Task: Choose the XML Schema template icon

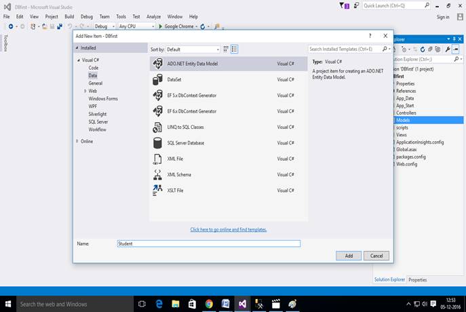Action: click(157, 175)
